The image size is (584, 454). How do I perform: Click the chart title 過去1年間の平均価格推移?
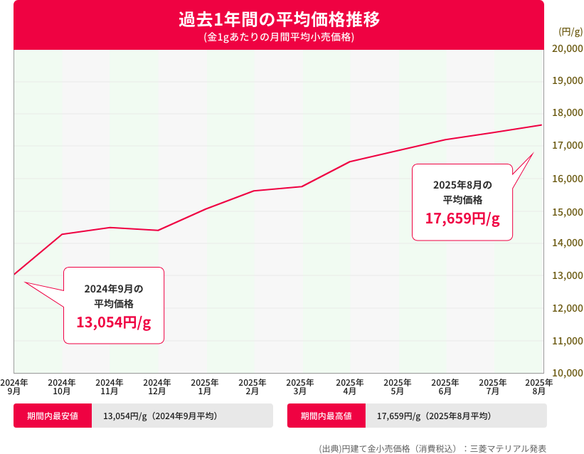tap(279, 19)
